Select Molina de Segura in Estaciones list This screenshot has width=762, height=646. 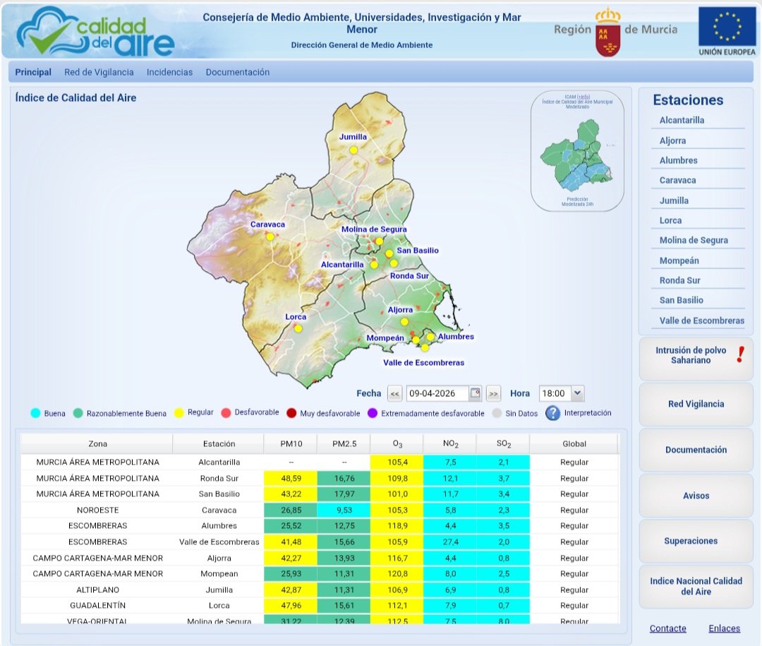pos(694,240)
